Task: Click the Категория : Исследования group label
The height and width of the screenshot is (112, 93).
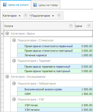Action: (28, 77)
